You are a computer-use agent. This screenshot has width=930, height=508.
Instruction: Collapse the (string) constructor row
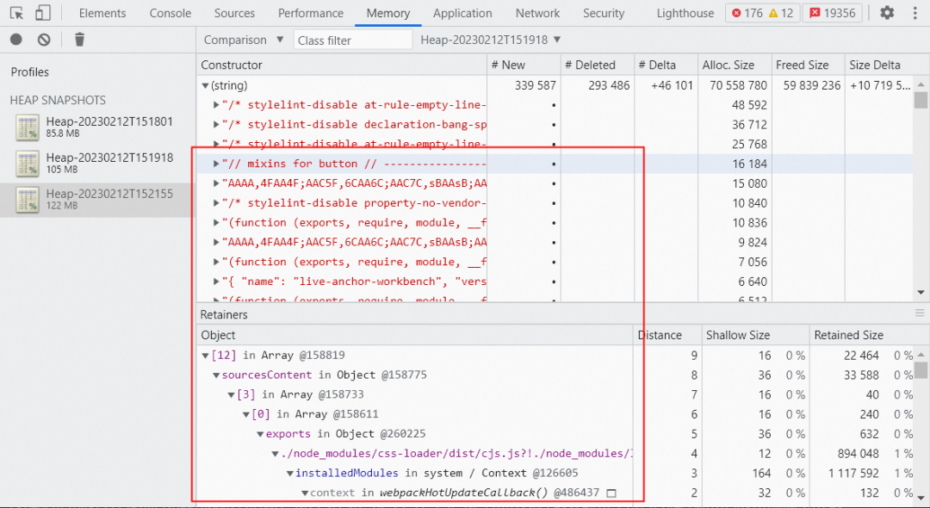tap(205, 85)
